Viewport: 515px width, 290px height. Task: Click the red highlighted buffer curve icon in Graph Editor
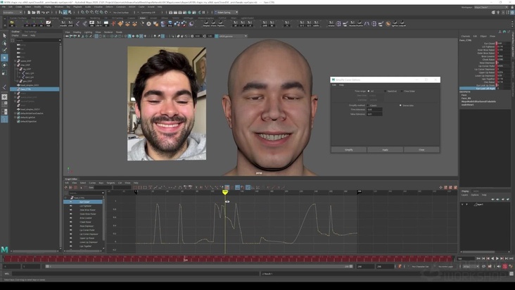click(227, 187)
